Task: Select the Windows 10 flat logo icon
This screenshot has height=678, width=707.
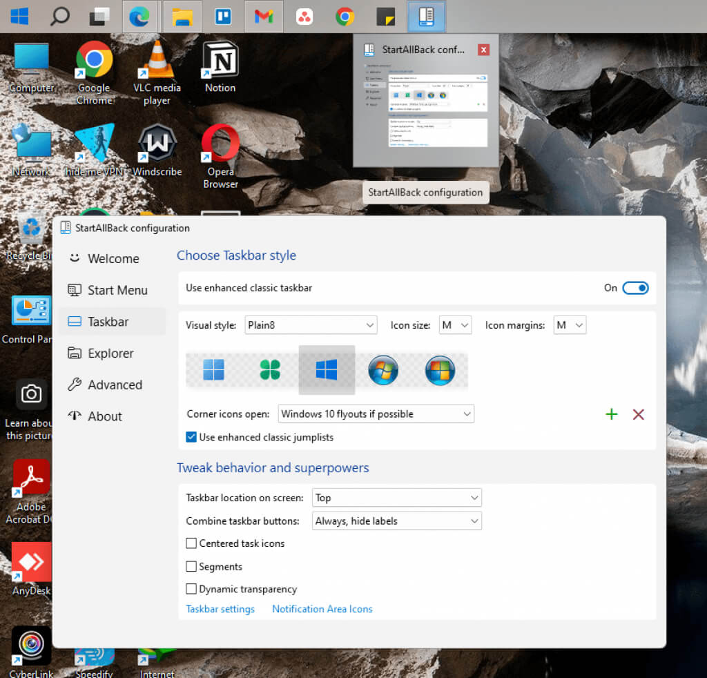Action: 327,370
